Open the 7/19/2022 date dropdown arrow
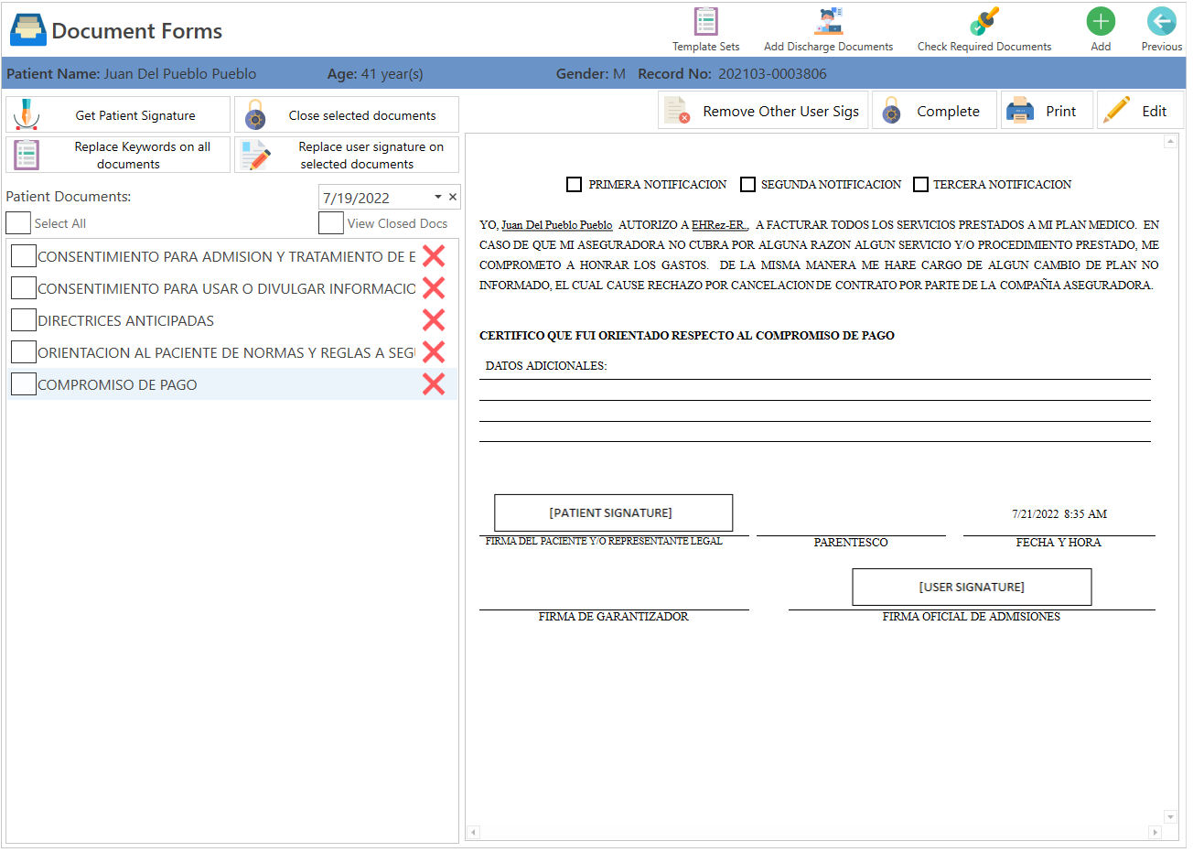The image size is (1193, 852). [438, 197]
